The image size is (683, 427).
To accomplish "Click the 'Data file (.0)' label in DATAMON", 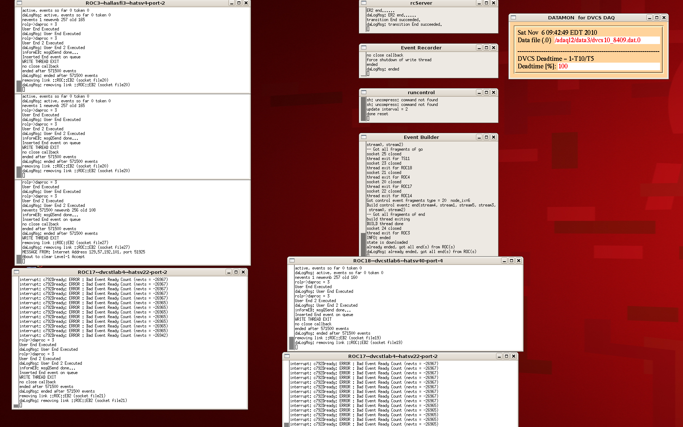I will [x=534, y=40].
